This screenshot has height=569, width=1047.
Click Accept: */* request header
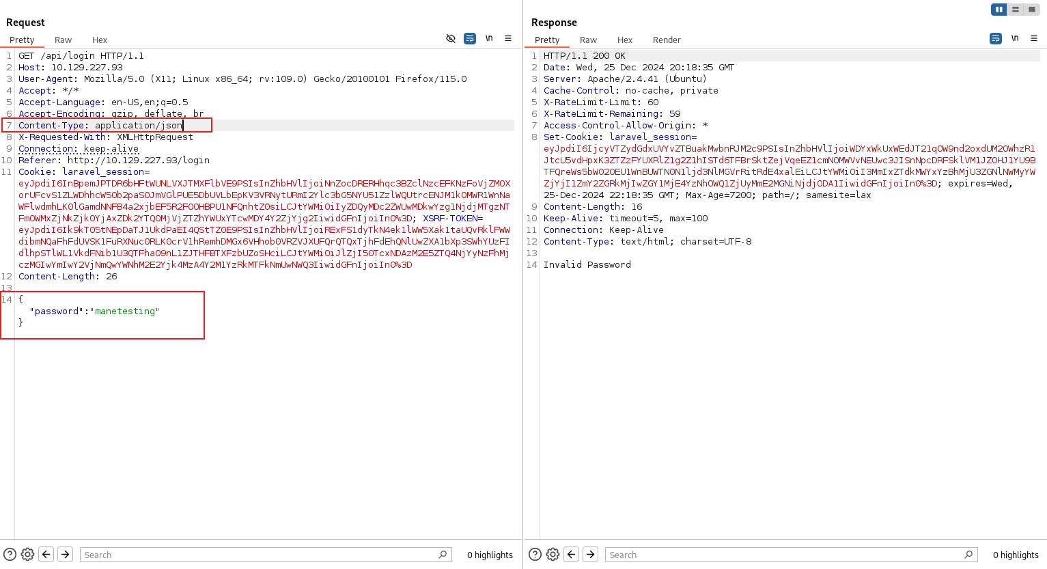(x=48, y=91)
